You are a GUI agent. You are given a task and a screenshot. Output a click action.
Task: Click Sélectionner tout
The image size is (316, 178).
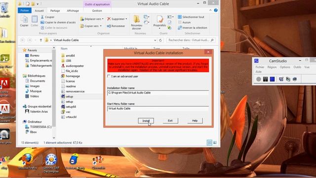pyautogui.click(x=191, y=17)
